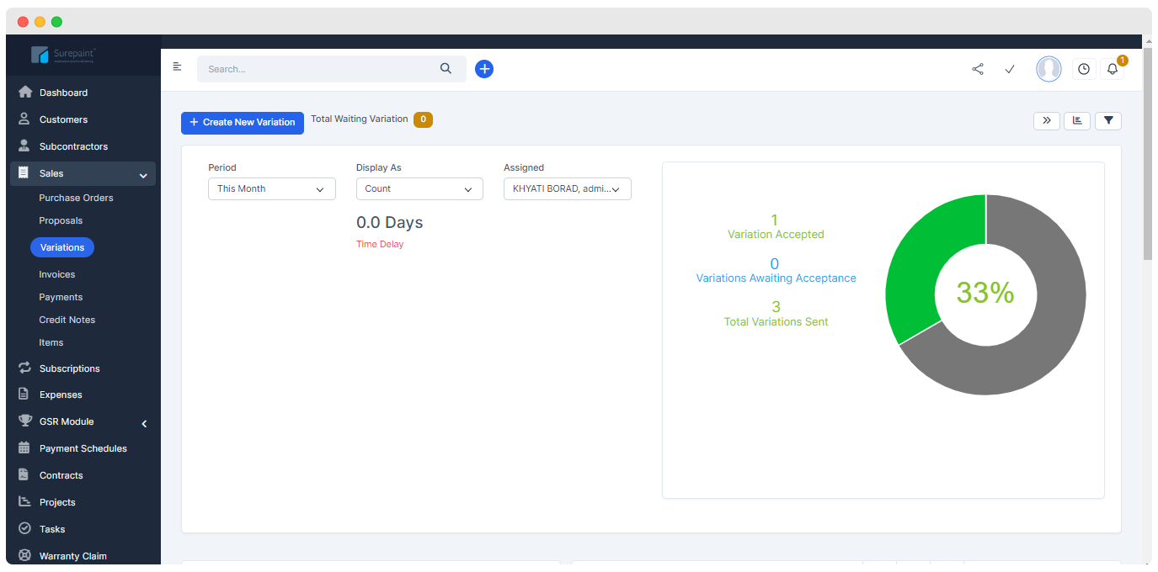Open the Display As dropdown showing Count
This screenshot has width=1158, height=572.
(419, 189)
